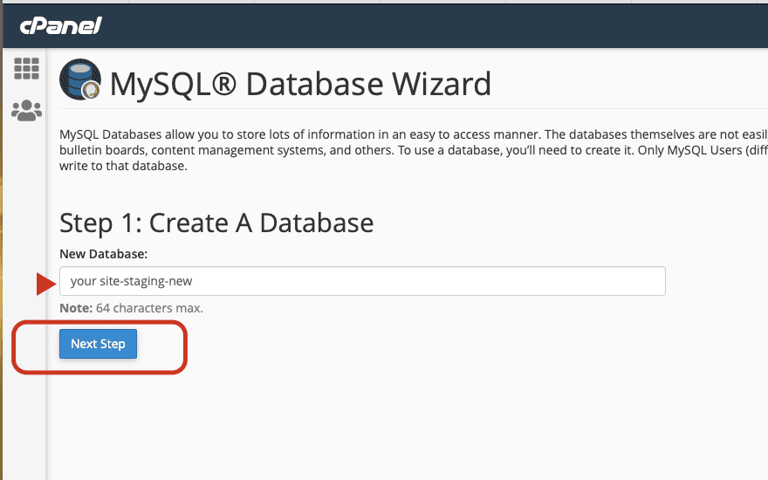This screenshot has height=480, width=768.
Task: Click the Note: 64 characters max text
Action: (x=131, y=308)
